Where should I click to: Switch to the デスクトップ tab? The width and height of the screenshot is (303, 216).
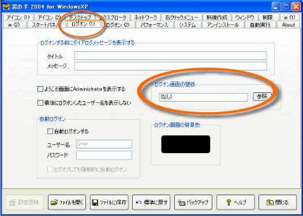click(x=80, y=17)
